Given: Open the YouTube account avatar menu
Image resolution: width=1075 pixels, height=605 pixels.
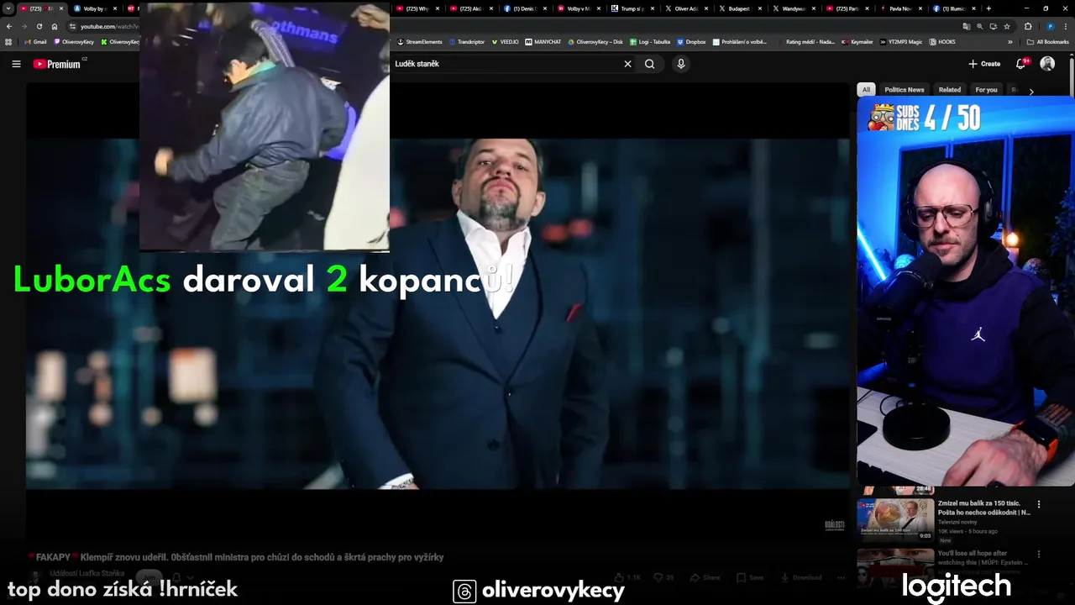Looking at the screenshot, I should tap(1047, 64).
